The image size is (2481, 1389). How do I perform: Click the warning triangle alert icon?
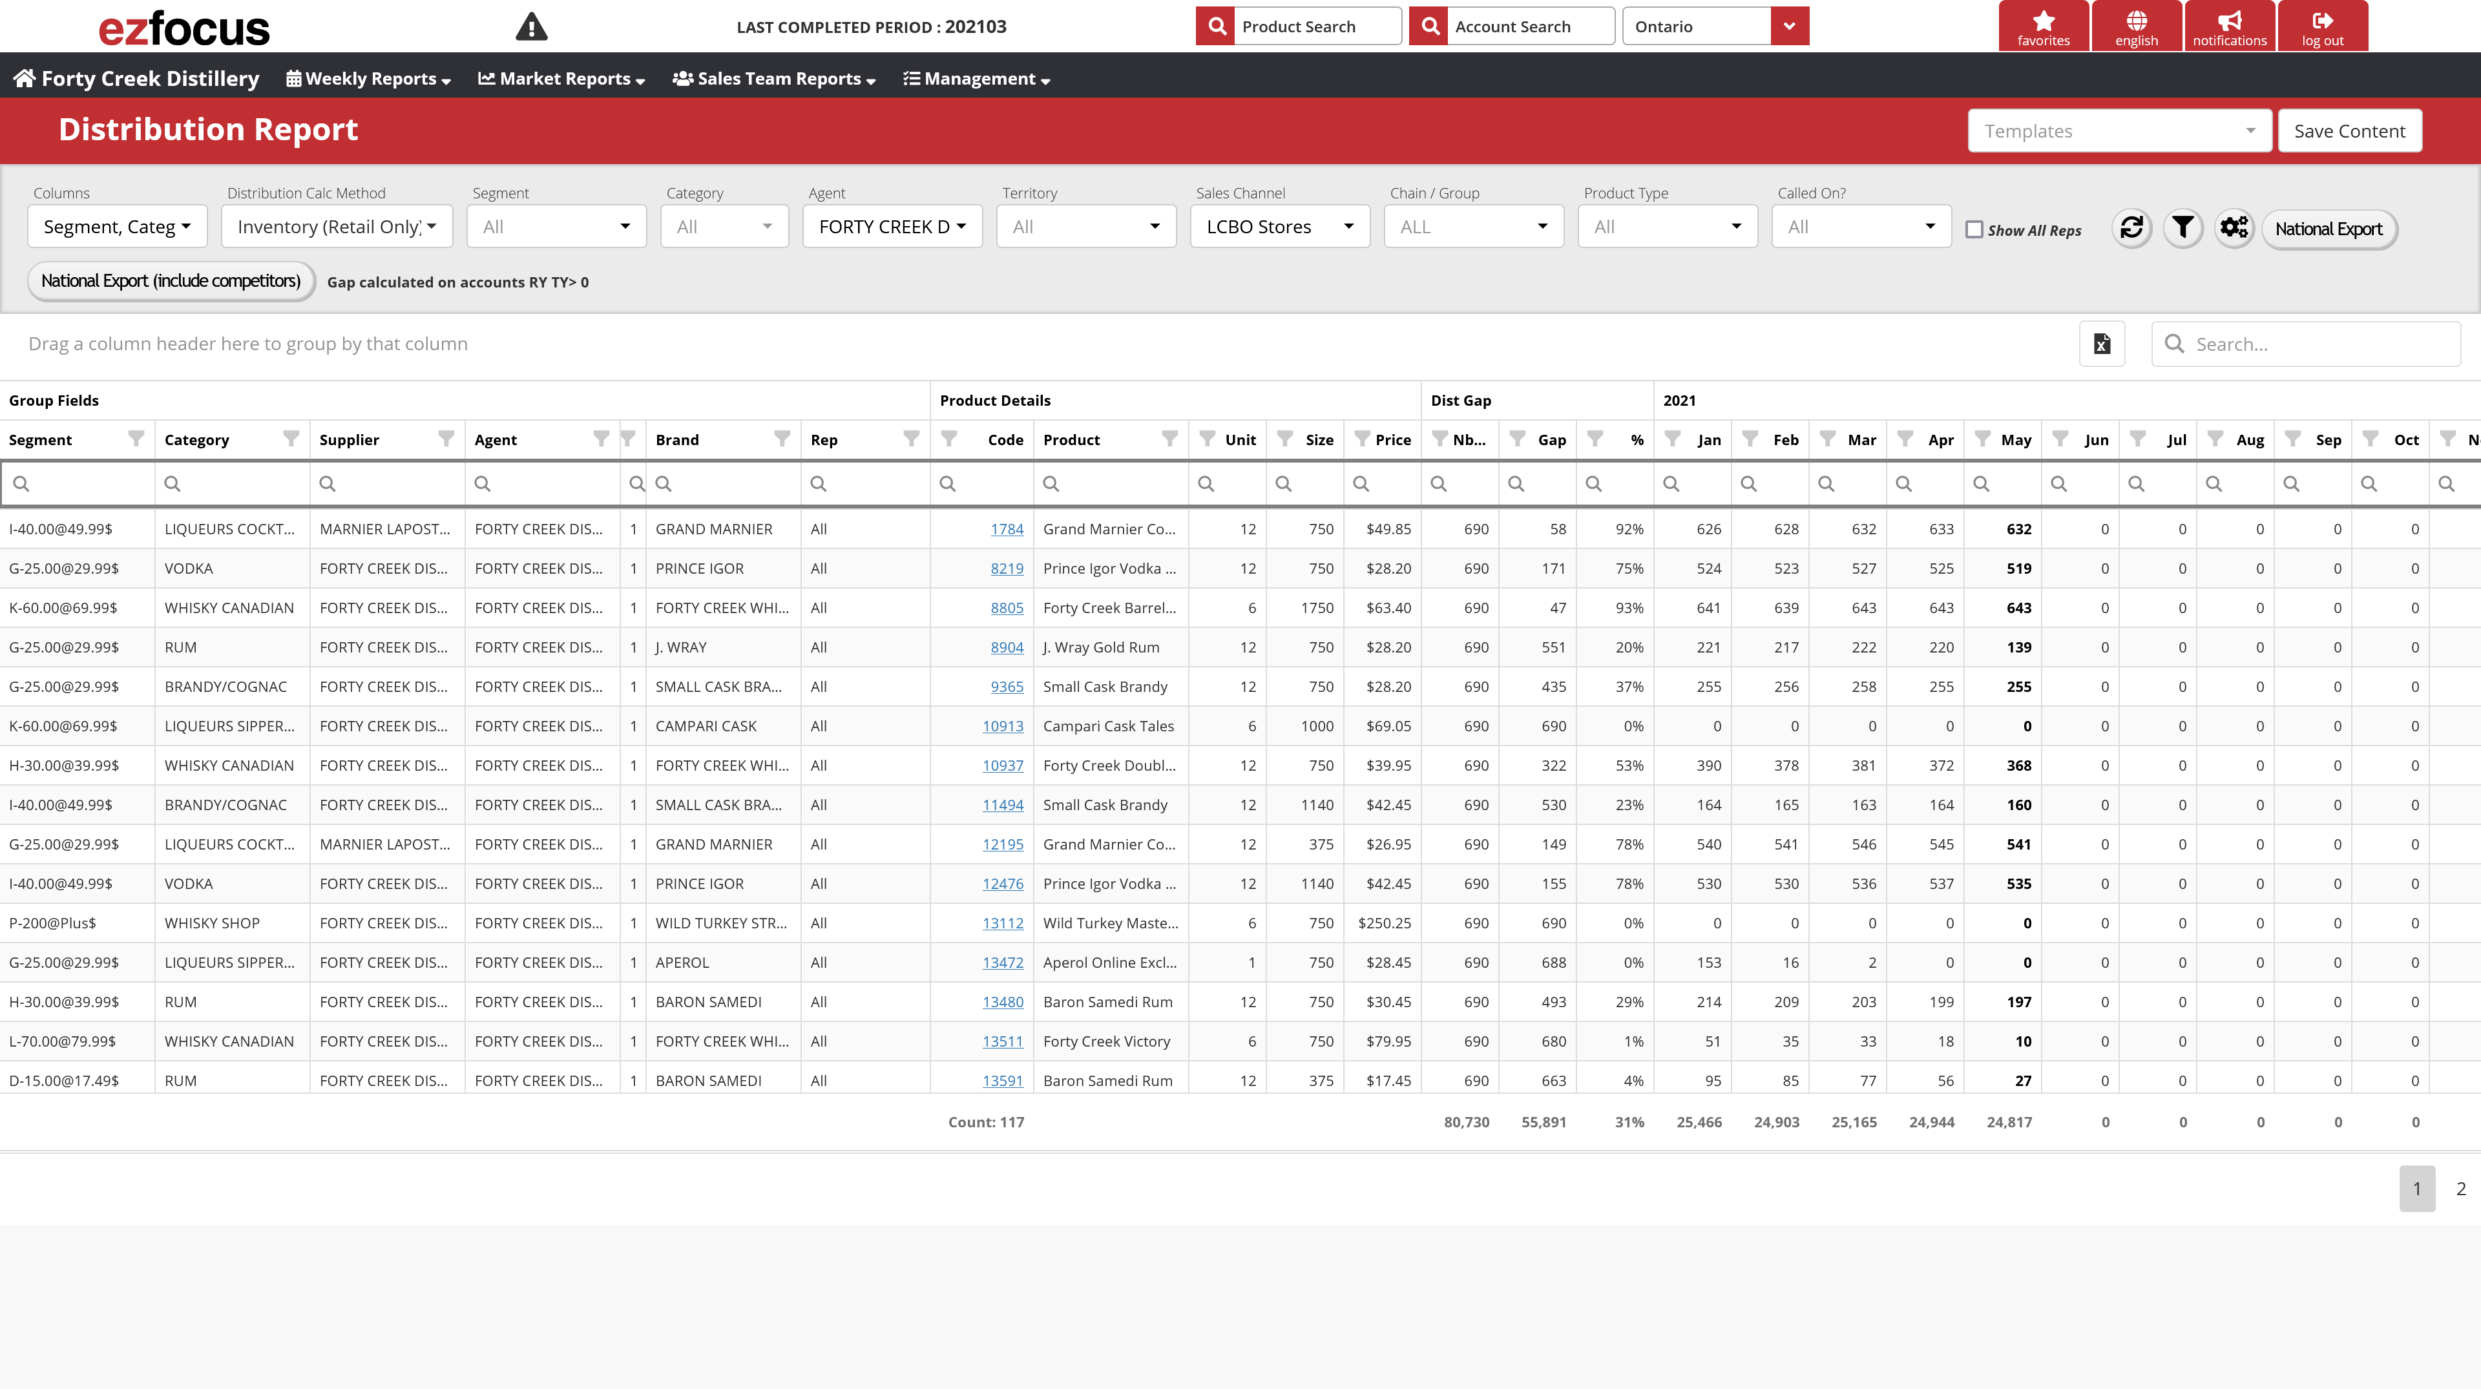[x=530, y=27]
